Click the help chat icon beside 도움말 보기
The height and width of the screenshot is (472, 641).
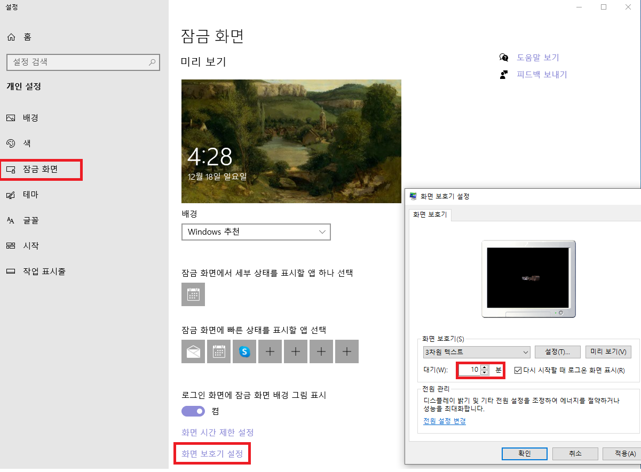tap(503, 58)
